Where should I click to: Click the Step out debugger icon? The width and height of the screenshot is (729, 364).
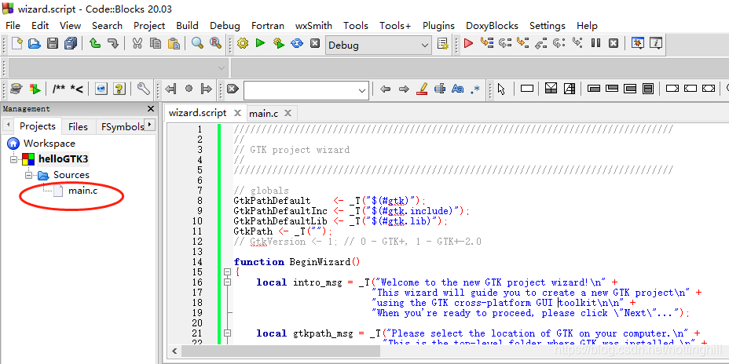click(540, 44)
